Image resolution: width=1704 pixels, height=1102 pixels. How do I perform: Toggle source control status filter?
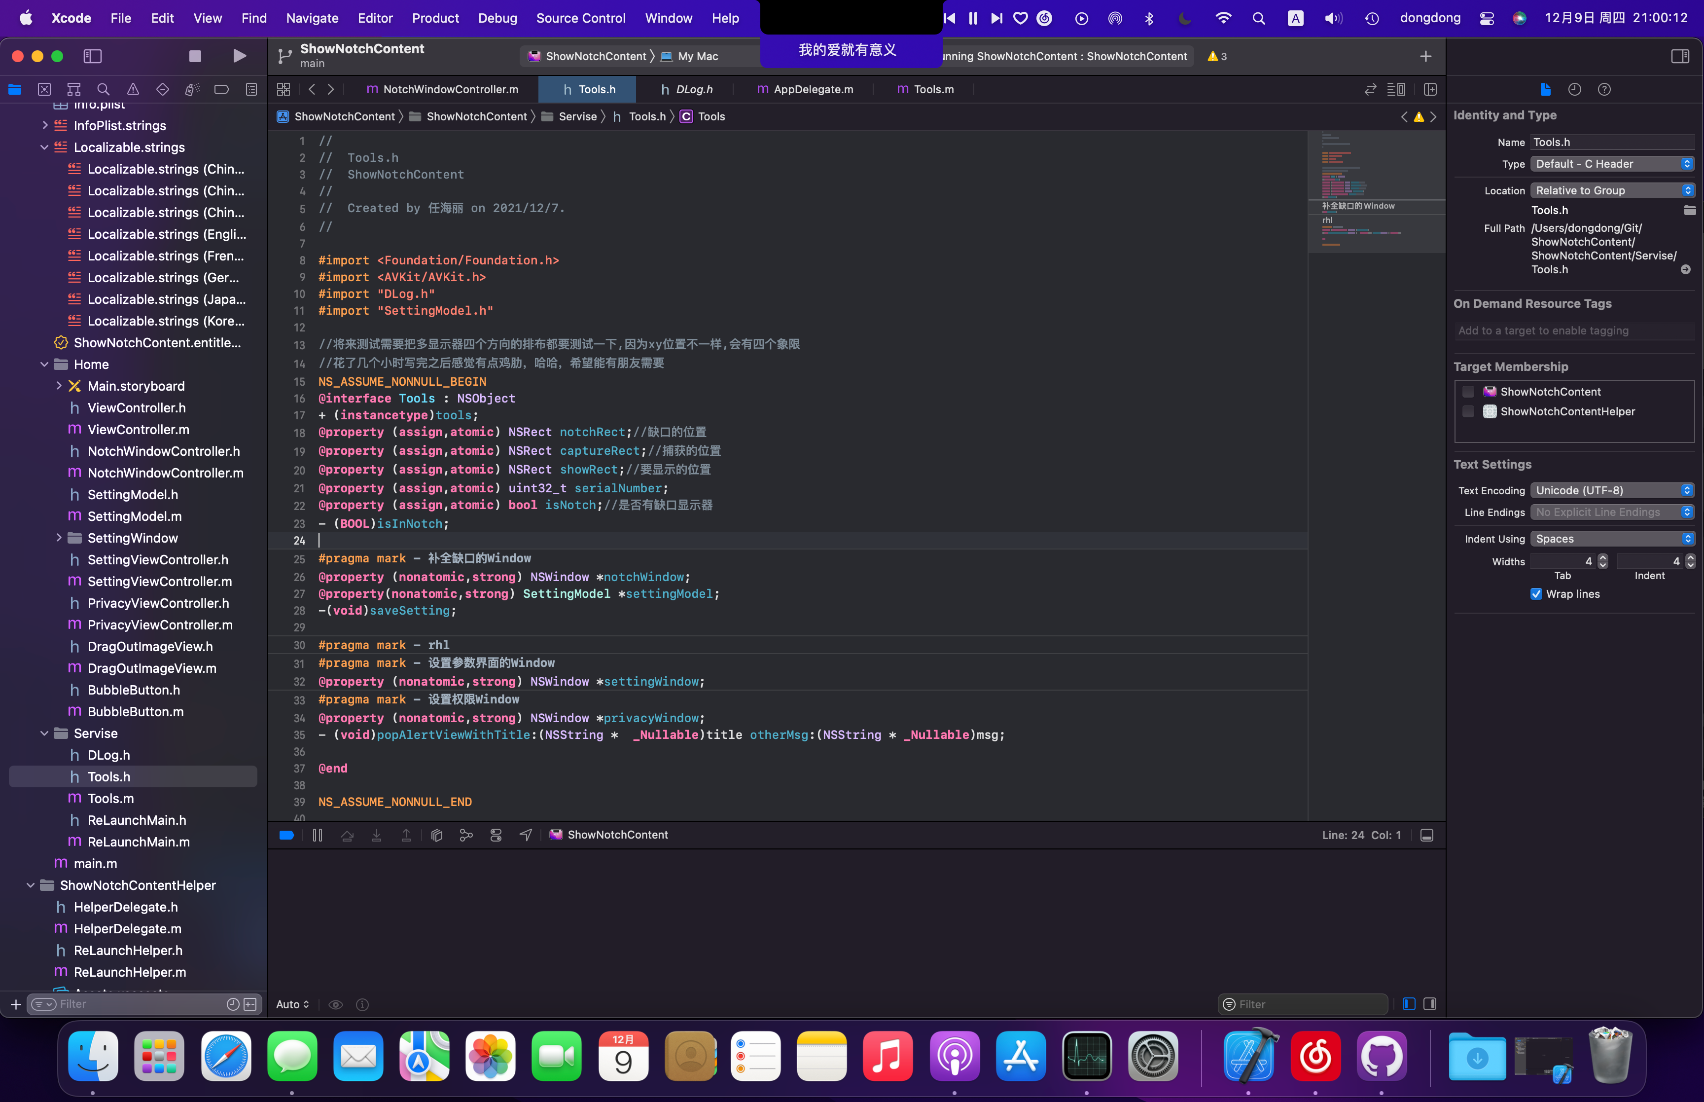coord(249,1004)
